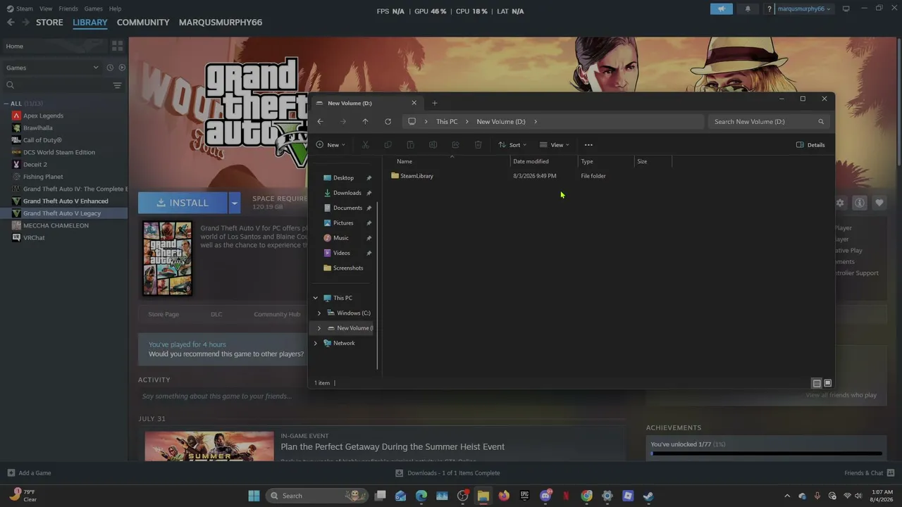Viewport: 902px width, 507px height.
Task: Select This PC in the address bar
Action: click(x=447, y=122)
